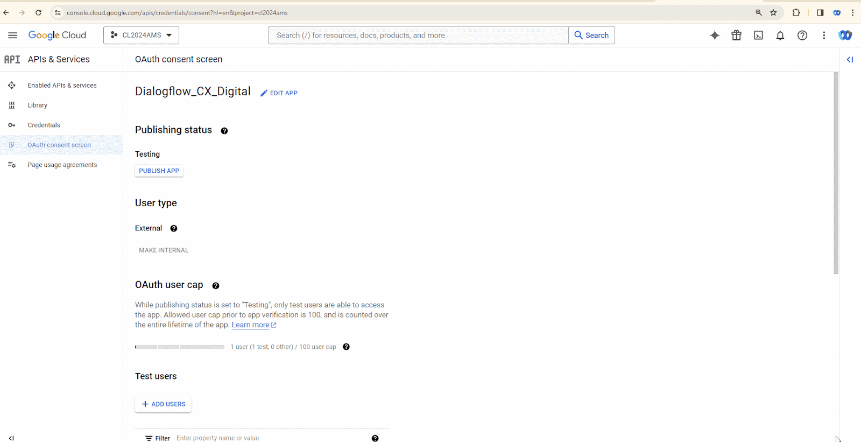
Task: Open help tooltip beside OAuth user cap
Action: (216, 286)
